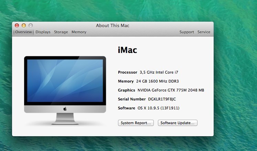Click the Software Update... button
The height and width of the screenshot is (151, 257).
(178, 123)
